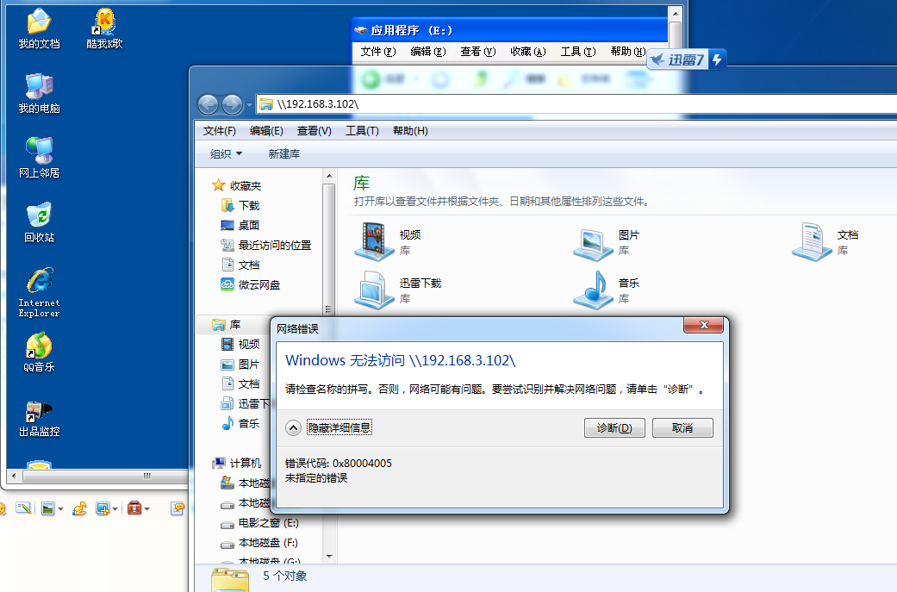Select the QQ音乐 desktop shortcut
This screenshot has width=897, height=592.
(x=39, y=352)
